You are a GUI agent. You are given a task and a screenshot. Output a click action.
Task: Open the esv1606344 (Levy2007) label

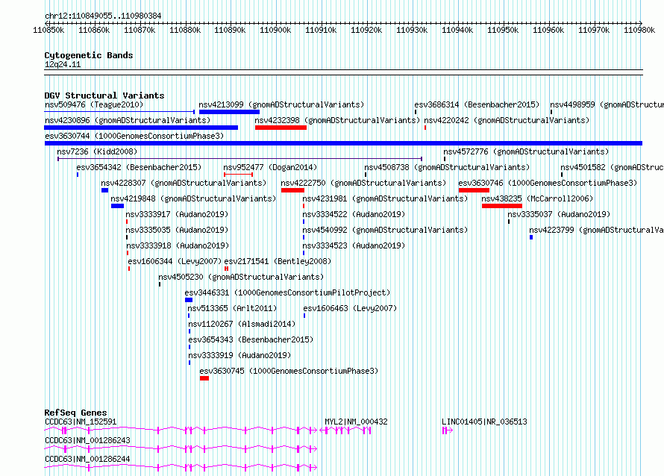pos(175,261)
